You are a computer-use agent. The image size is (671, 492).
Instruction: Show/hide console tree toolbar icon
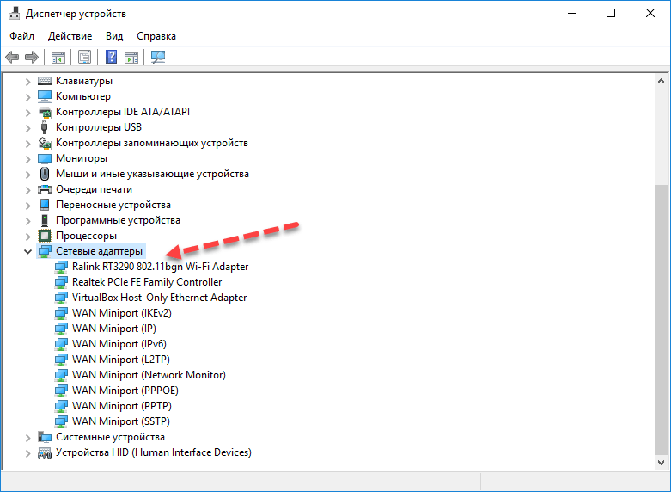point(58,57)
